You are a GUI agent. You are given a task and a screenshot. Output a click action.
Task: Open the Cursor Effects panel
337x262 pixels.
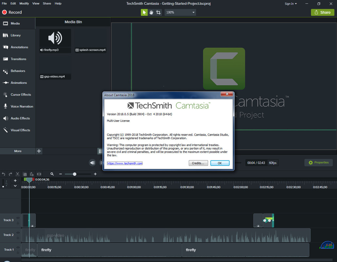[18, 94]
